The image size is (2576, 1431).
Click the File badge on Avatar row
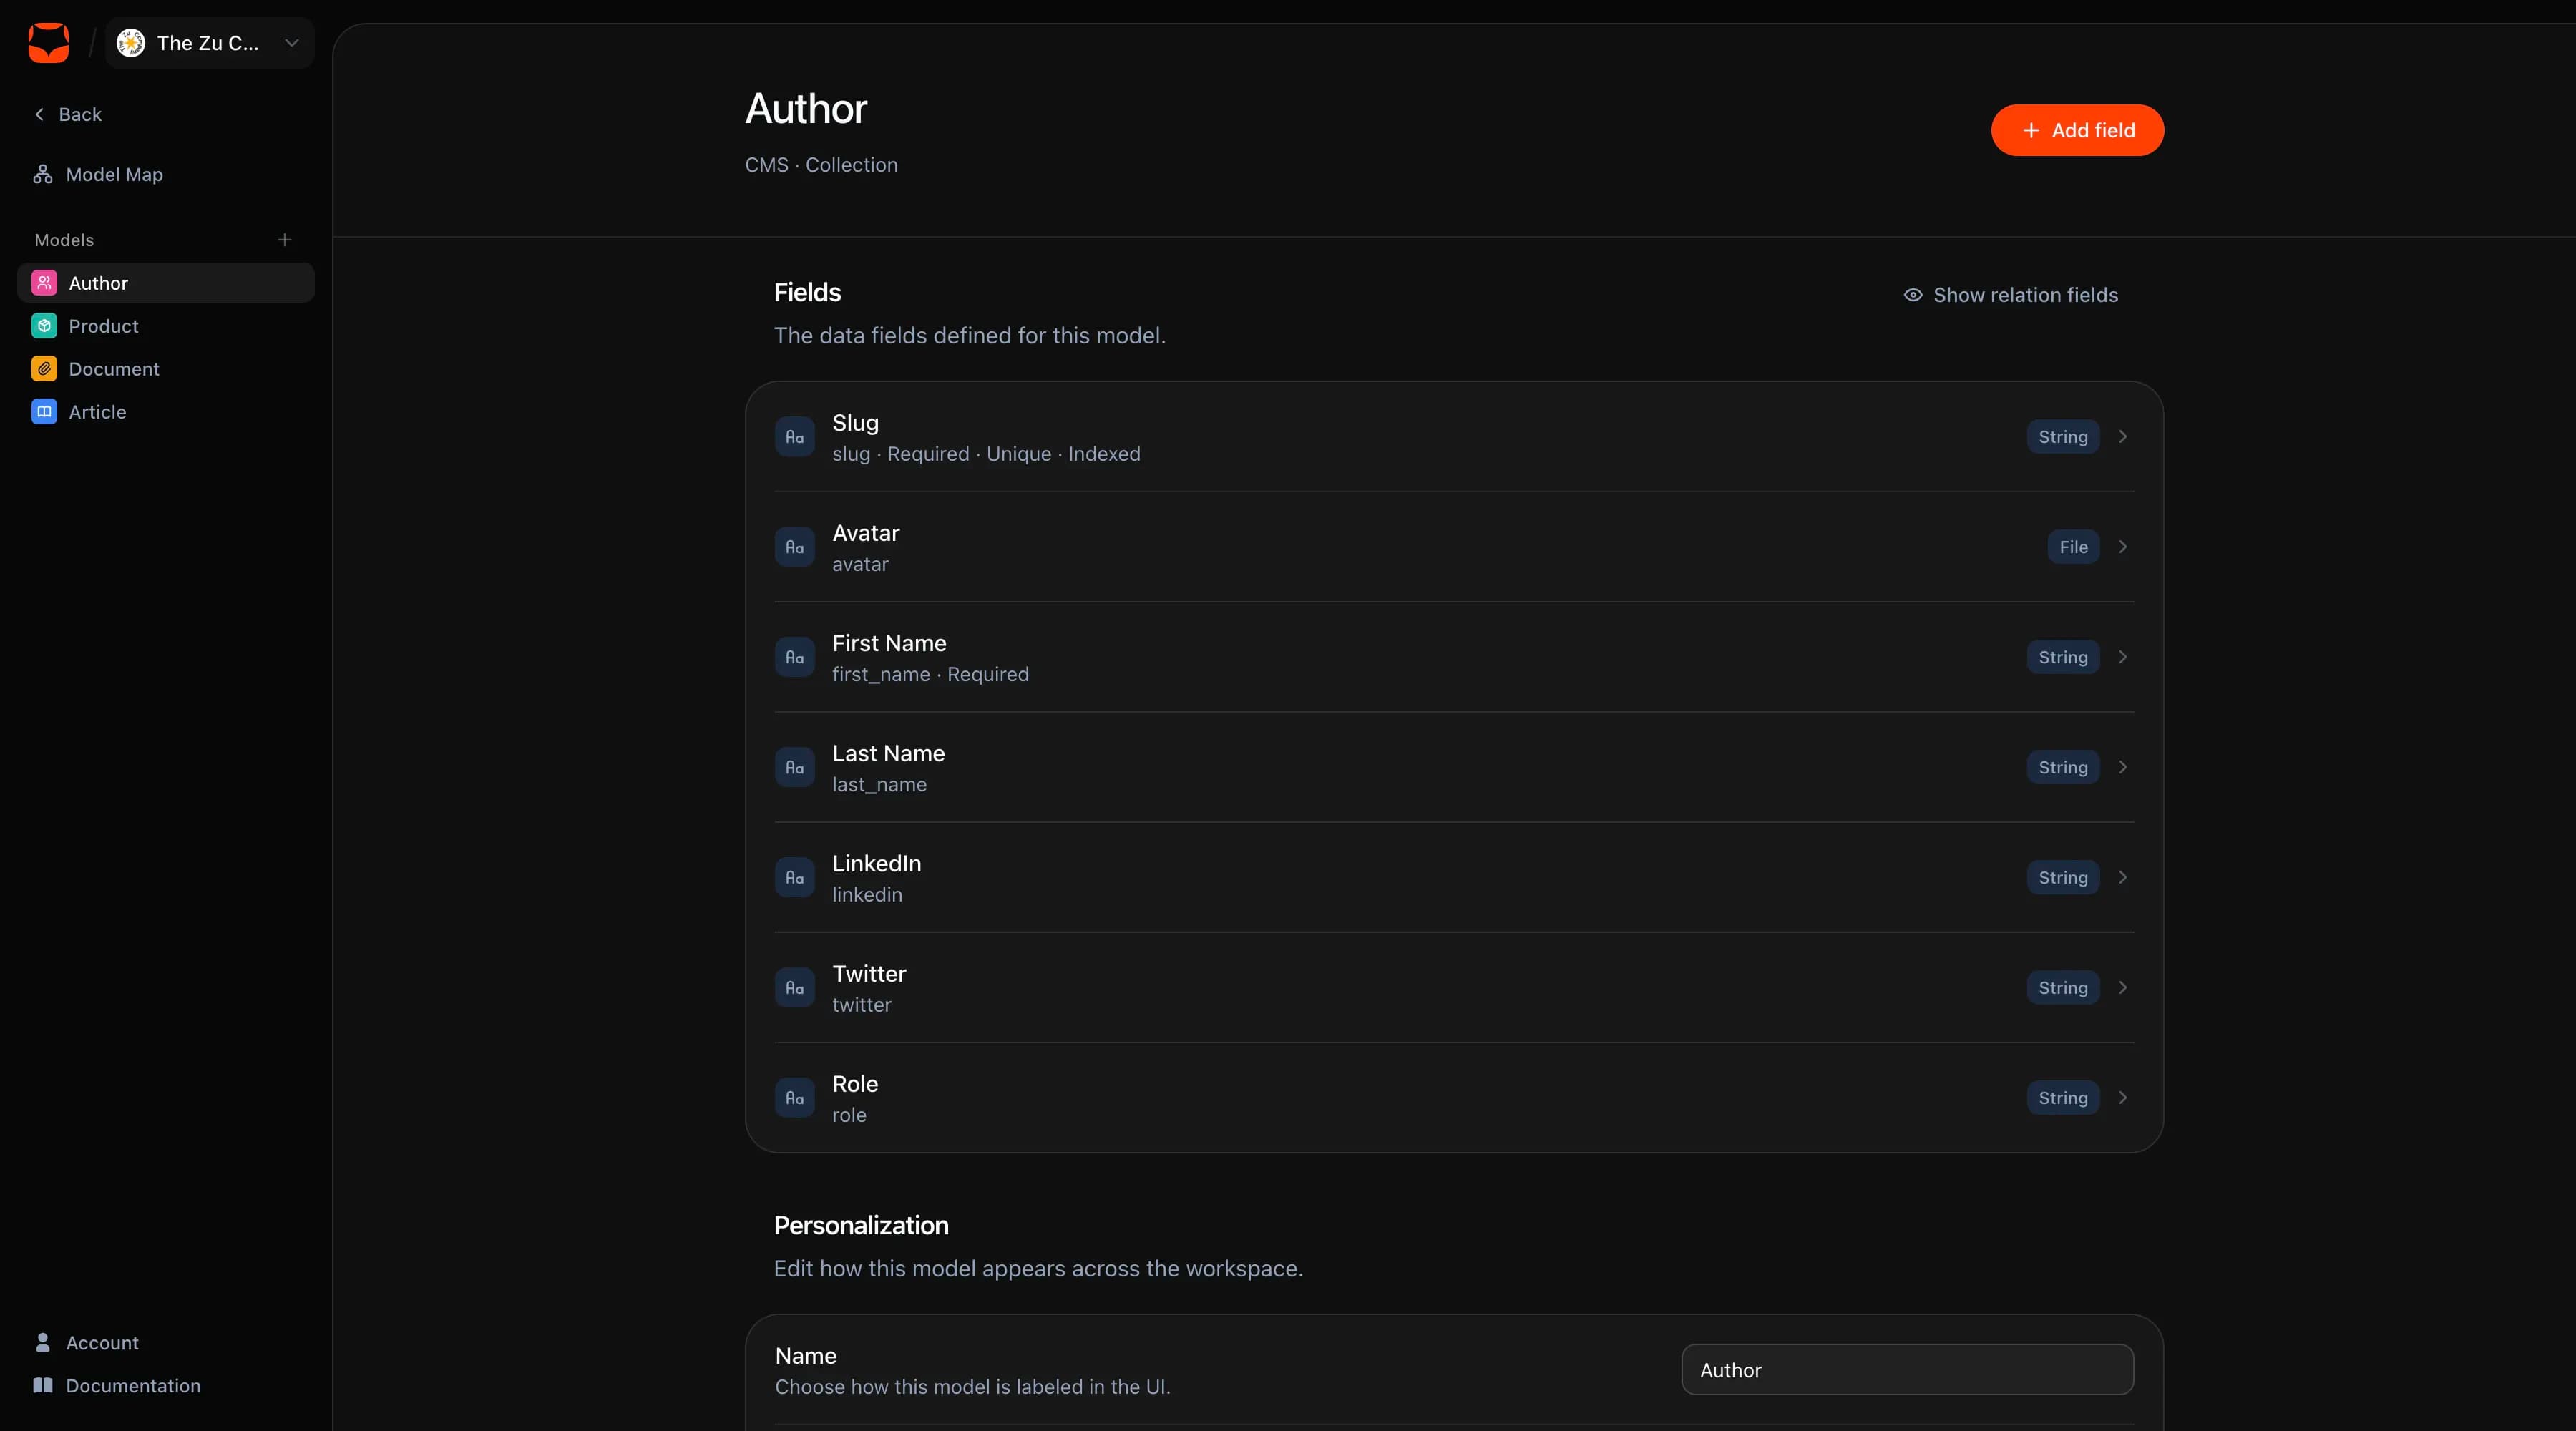pyautogui.click(x=2073, y=547)
